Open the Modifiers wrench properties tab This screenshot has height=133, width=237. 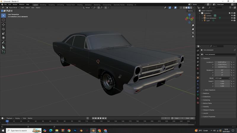(198, 81)
